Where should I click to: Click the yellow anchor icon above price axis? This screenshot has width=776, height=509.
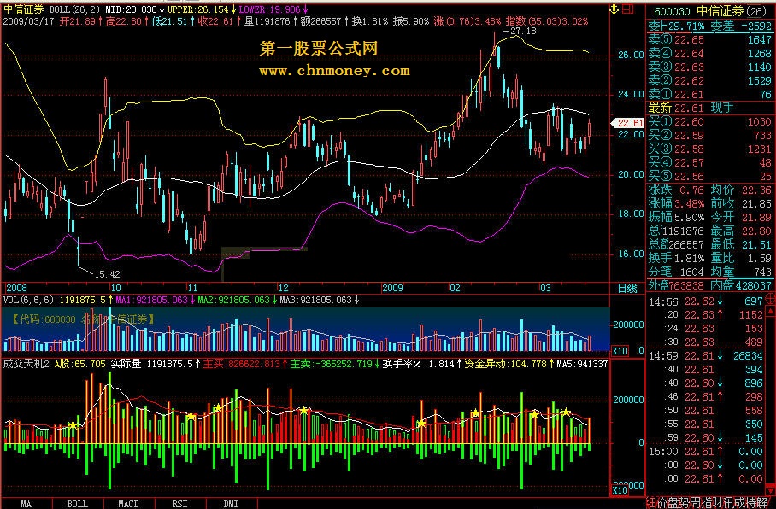614,9
